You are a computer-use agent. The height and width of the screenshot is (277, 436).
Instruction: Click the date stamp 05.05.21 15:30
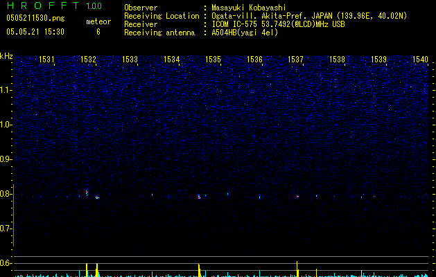click(x=35, y=32)
